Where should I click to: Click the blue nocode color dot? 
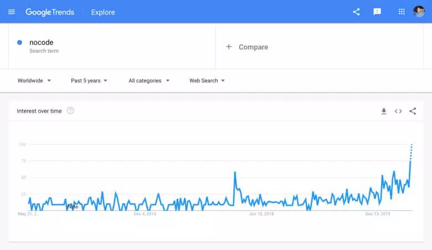(x=20, y=42)
